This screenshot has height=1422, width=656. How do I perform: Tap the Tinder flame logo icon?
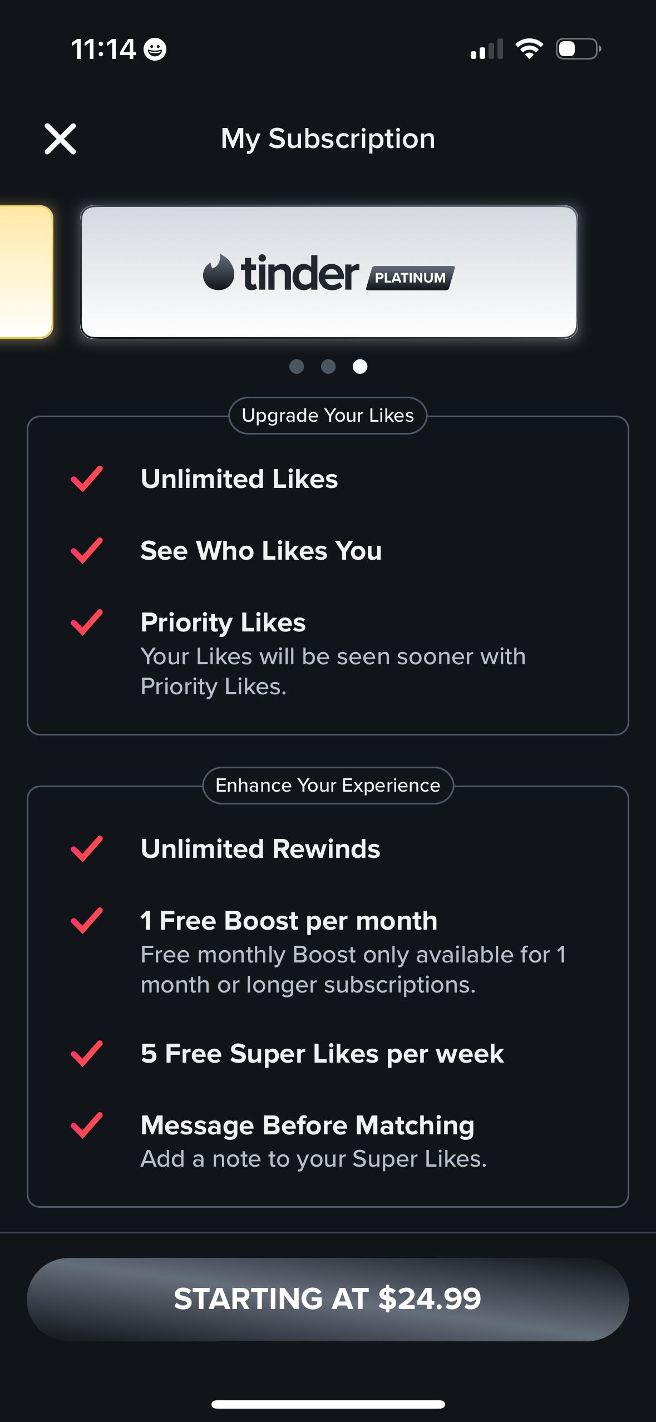tap(218, 272)
